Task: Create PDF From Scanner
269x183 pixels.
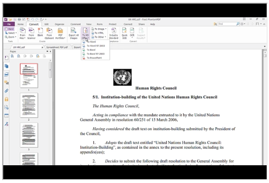Action: tap(31, 33)
